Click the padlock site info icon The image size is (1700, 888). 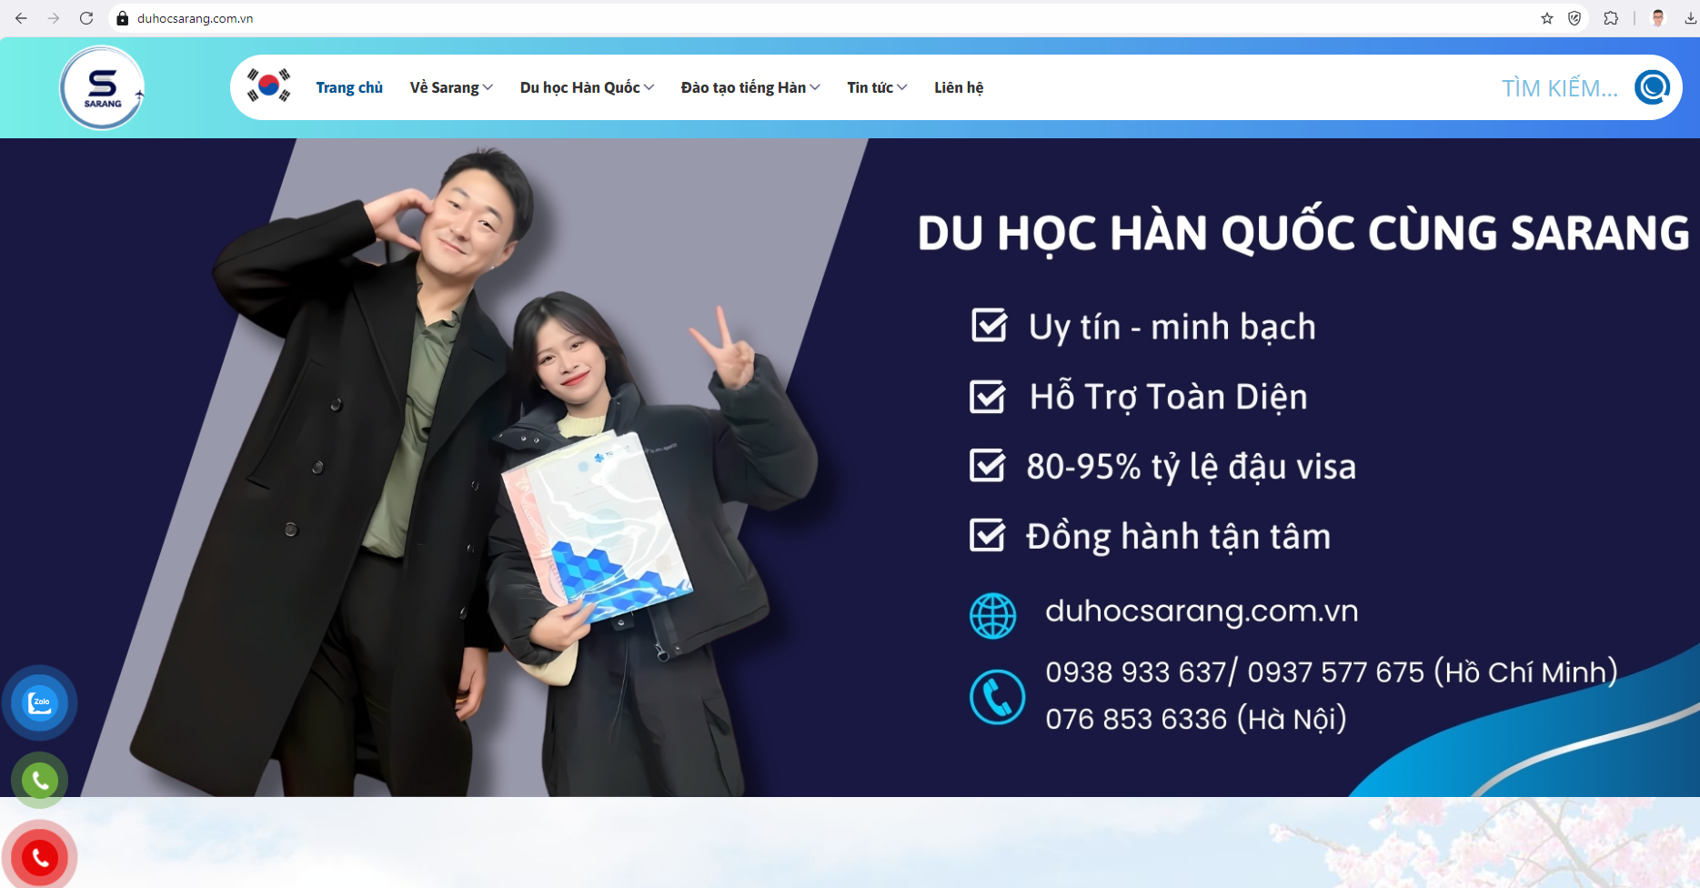123,18
